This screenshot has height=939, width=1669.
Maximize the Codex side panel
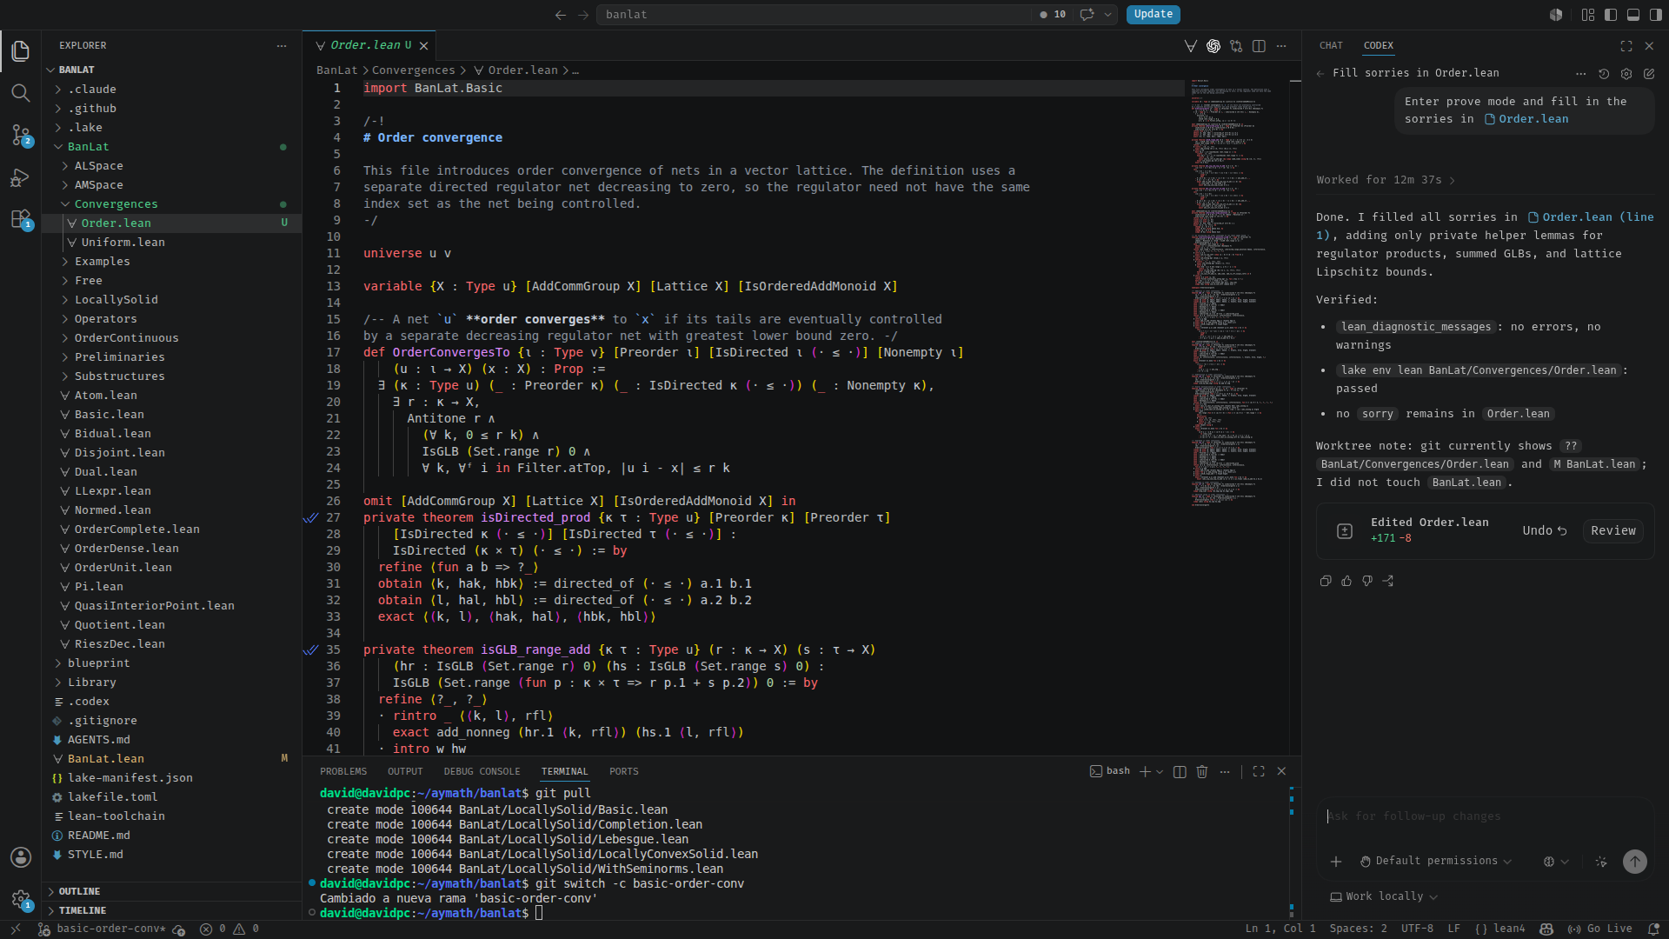1626,46
